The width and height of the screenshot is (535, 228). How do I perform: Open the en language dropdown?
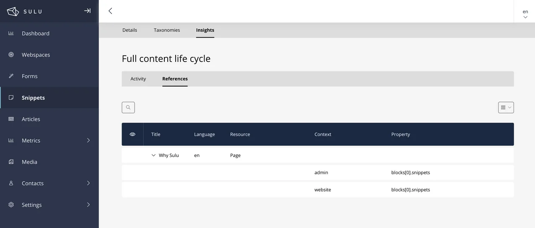525,14
